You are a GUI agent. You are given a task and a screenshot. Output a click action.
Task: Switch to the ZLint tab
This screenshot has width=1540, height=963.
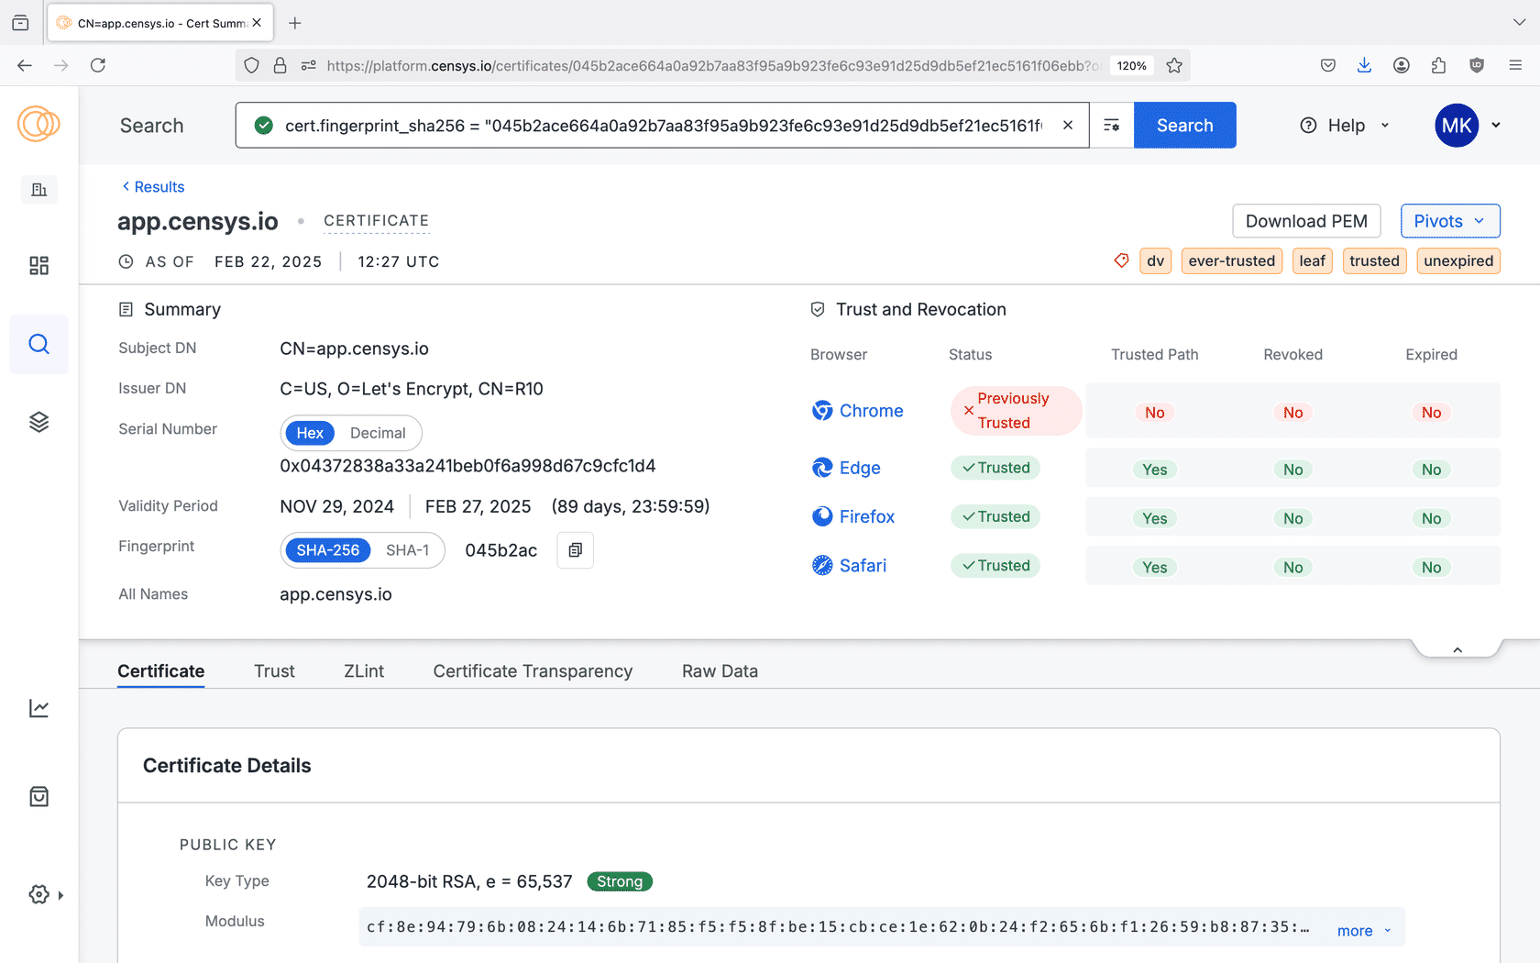[364, 671]
